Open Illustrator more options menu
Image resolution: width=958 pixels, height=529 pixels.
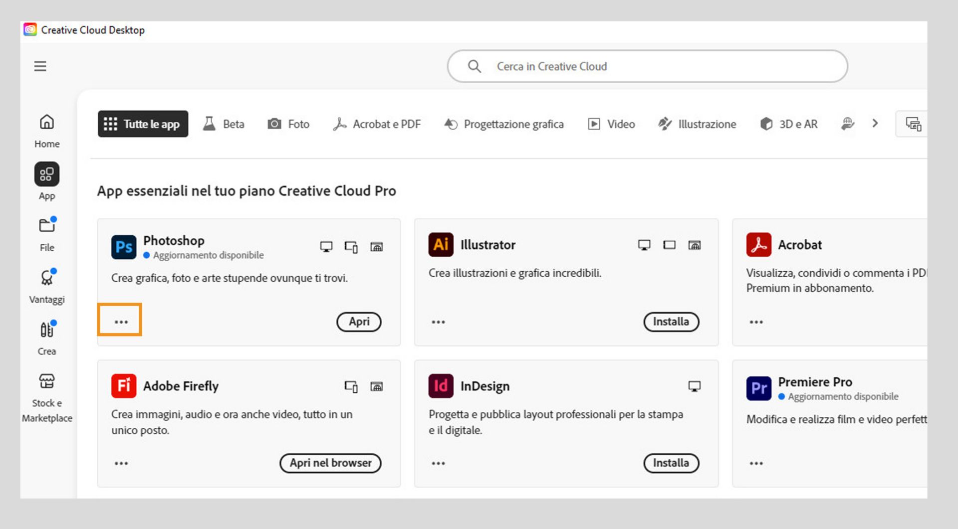click(x=438, y=322)
